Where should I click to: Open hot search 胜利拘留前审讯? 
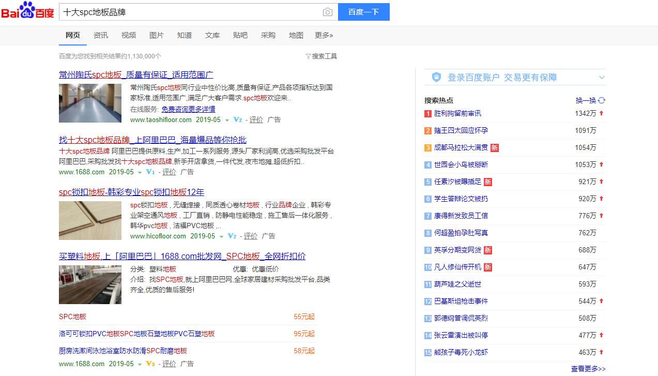pyautogui.click(x=457, y=113)
